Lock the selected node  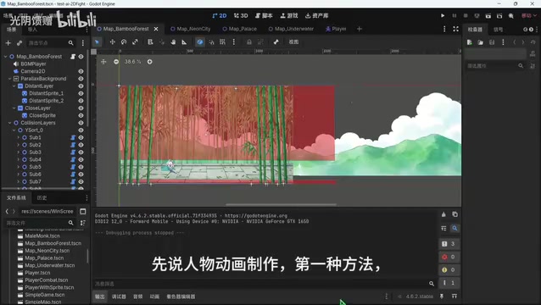pyautogui.click(x=249, y=42)
